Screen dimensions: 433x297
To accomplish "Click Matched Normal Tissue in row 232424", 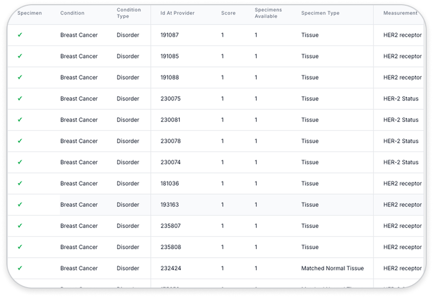I will pyautogui.click(x=332, y=268).
